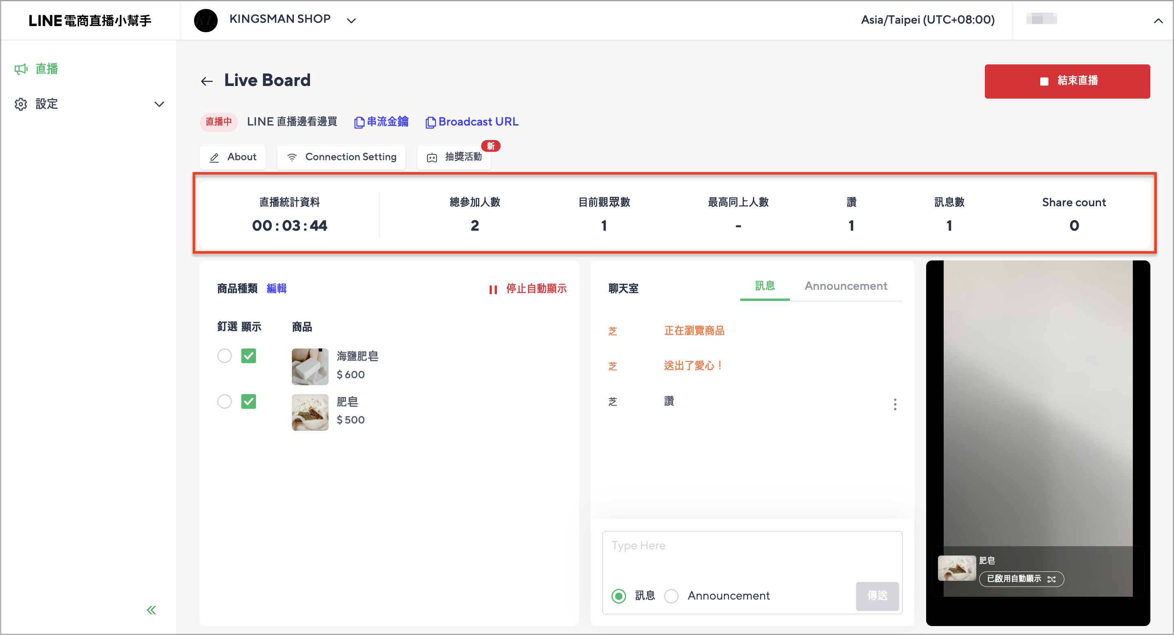The height and width of the screenshot is (635, 1174).
Task: Switch to the 訊息 chat tab
Action: 765,286
